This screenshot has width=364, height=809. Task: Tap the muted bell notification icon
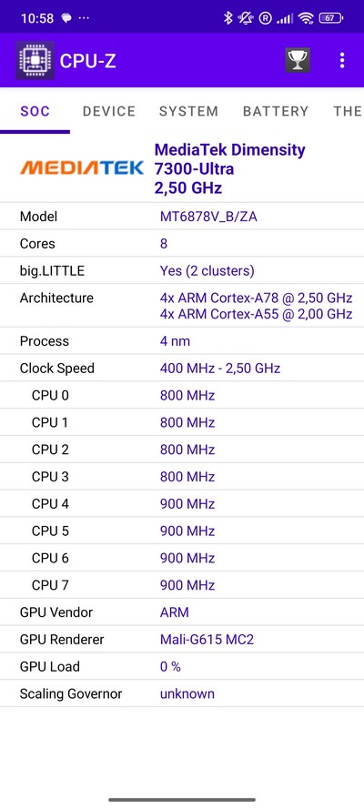[245, 18]
